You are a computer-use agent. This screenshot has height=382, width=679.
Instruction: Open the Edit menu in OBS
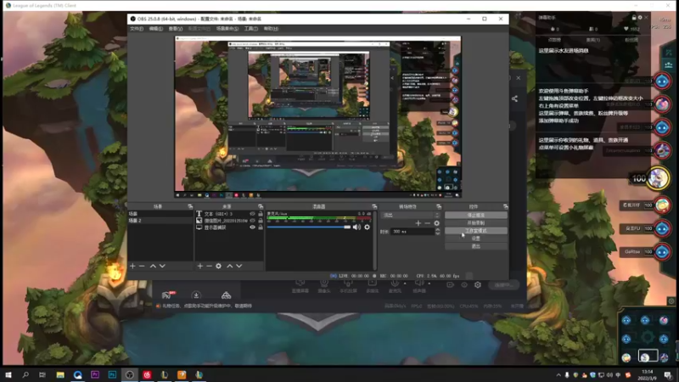(x=156, y=29)
